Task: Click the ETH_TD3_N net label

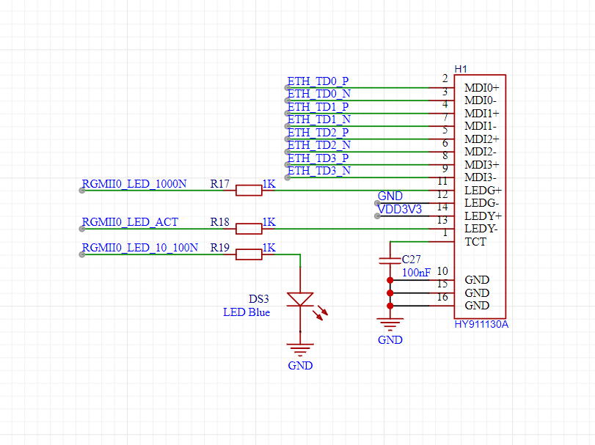Action: click(x=318, y=171)
